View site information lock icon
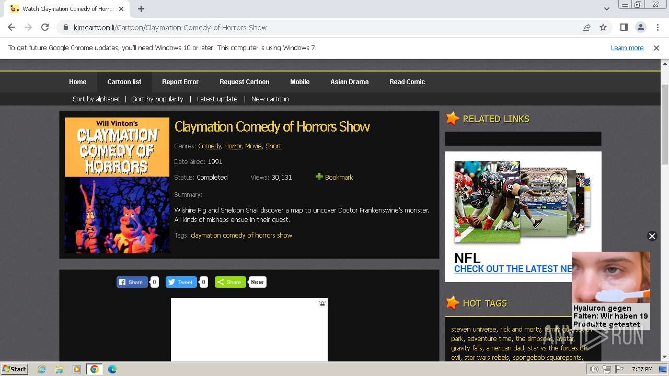This screenshot has height=376, width=669. click(x=65, y=27)
